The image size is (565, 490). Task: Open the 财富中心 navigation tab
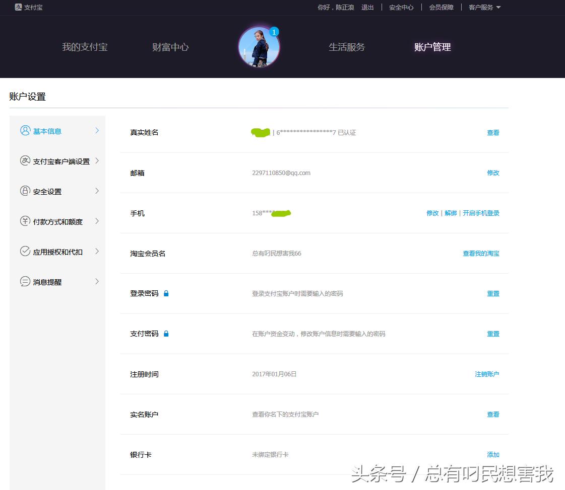(x=170, y=47)
